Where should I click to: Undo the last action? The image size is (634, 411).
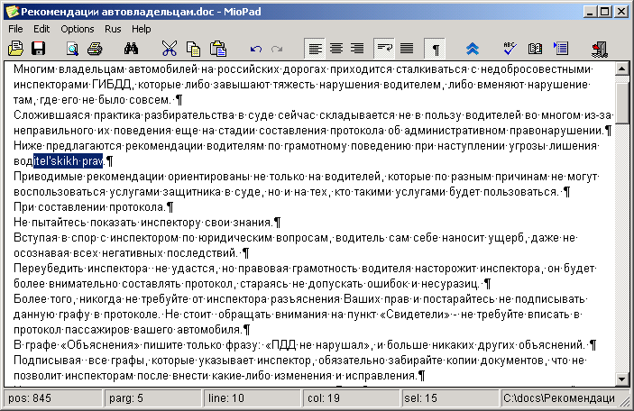coord(255,49)
